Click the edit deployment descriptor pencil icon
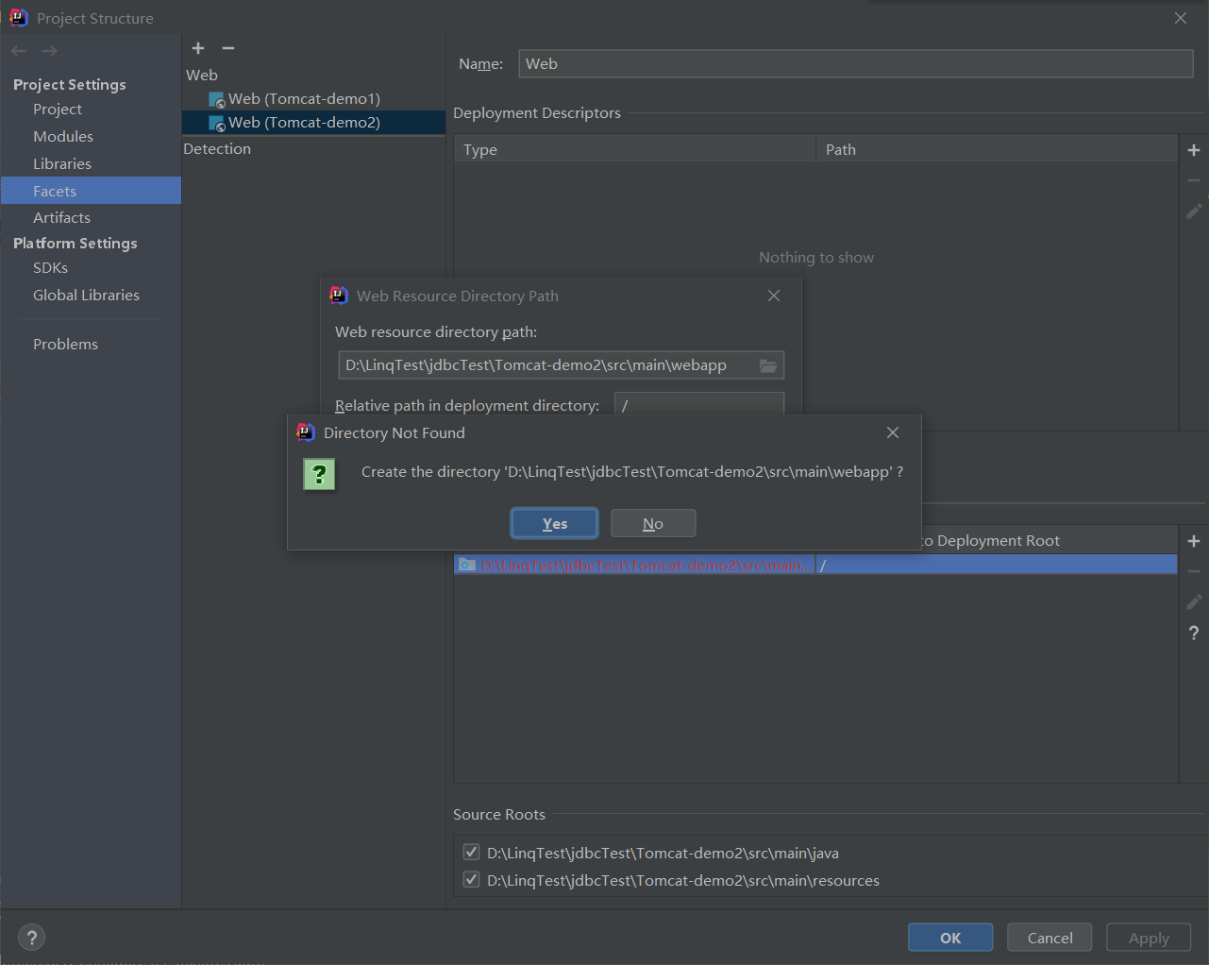The image size is (1209, 965). point(1194,211)
